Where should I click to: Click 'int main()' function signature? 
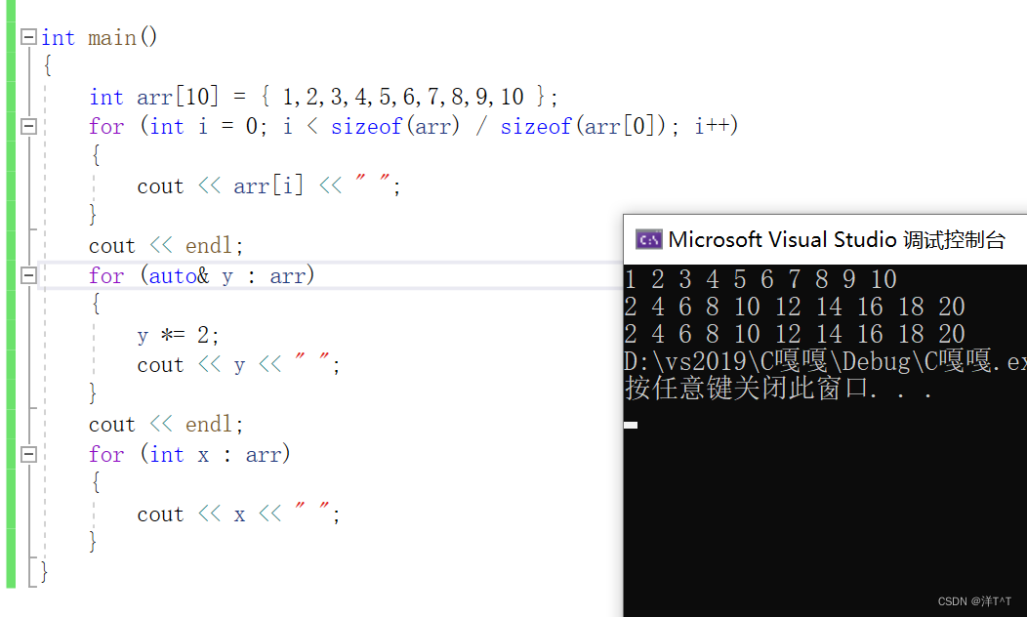100,37
